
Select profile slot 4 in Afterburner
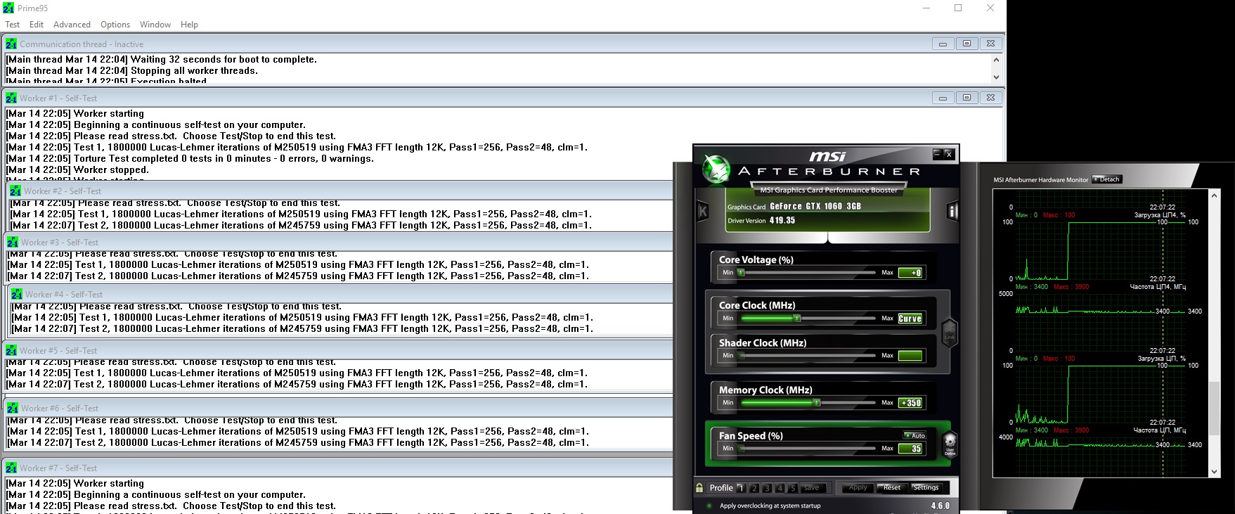(780, 487)
